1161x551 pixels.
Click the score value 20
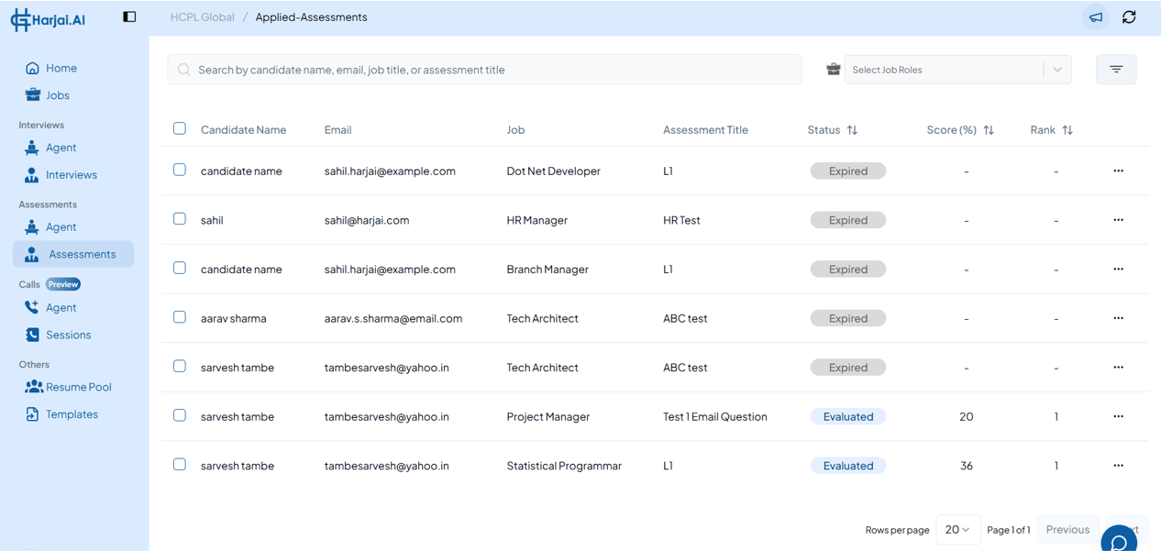tap(967, 417)
